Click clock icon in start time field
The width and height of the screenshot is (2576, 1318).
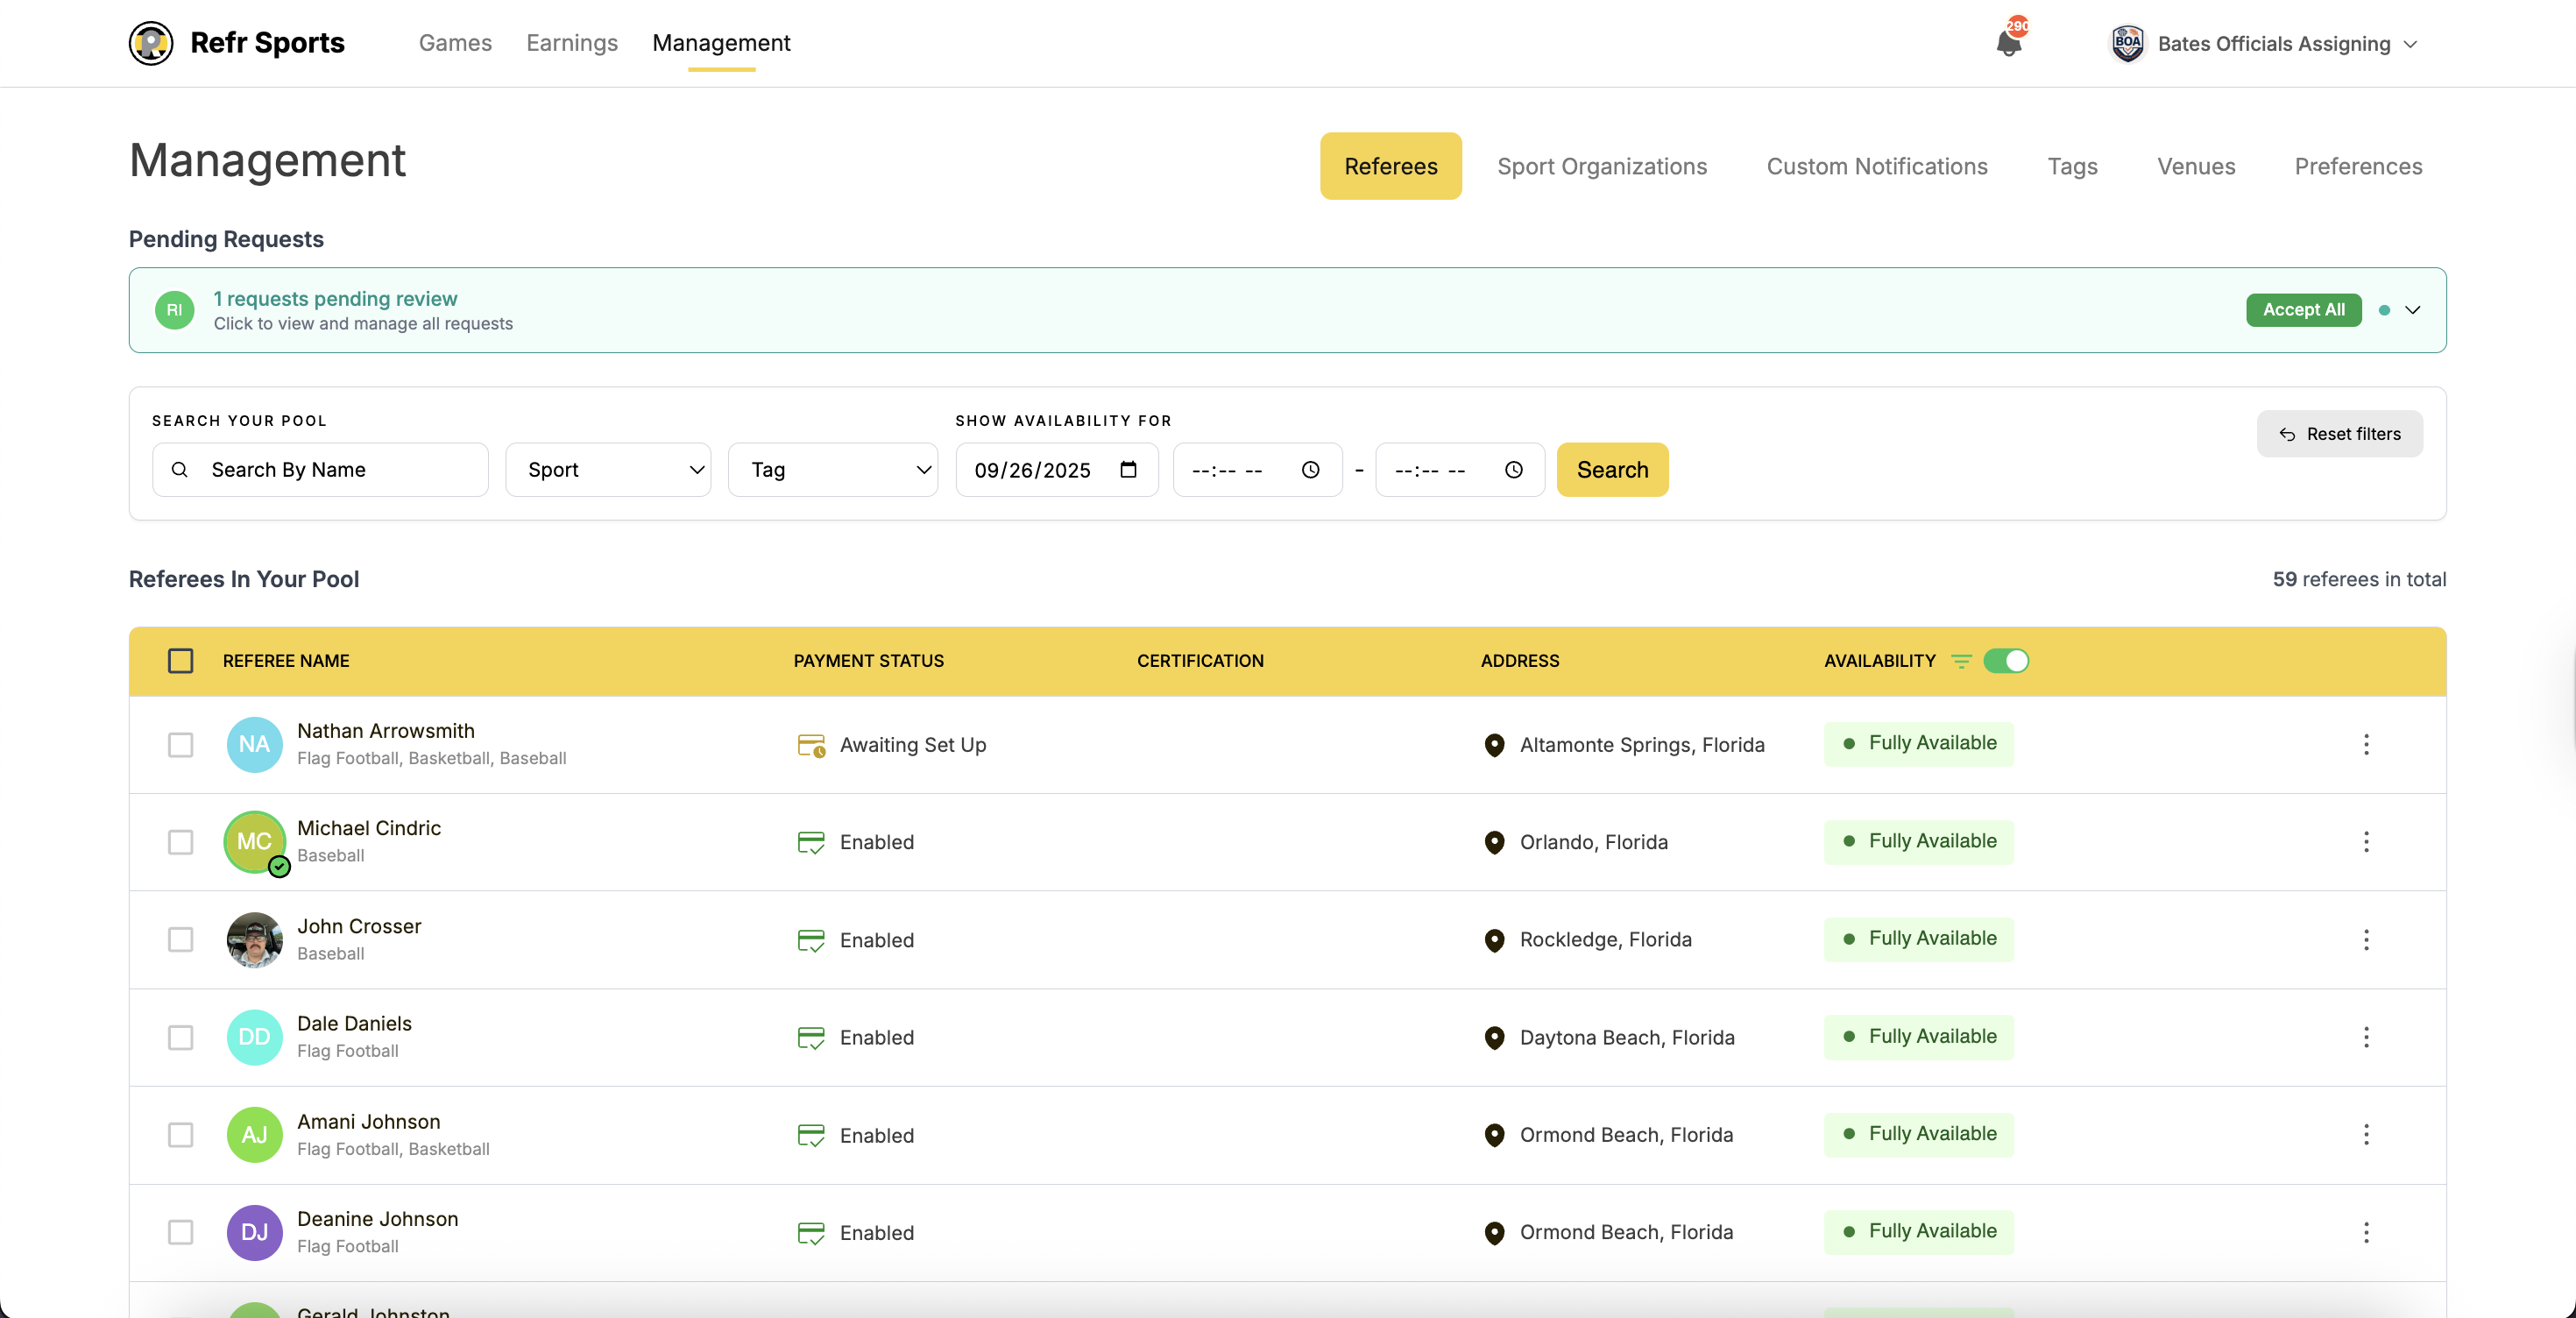coord(1310,469)
